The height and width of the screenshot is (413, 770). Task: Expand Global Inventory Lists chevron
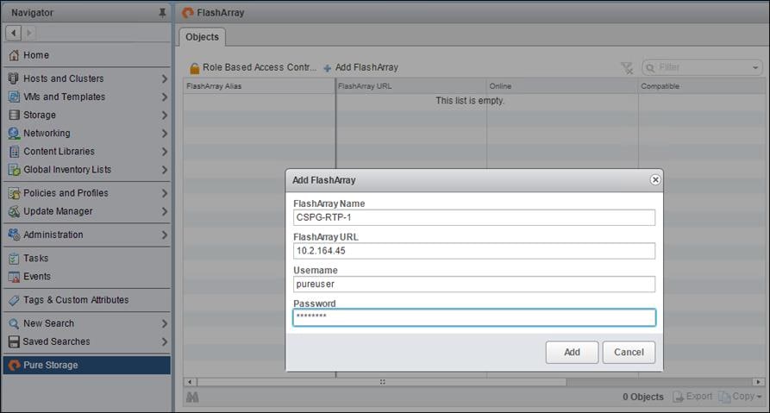[164, 169]
